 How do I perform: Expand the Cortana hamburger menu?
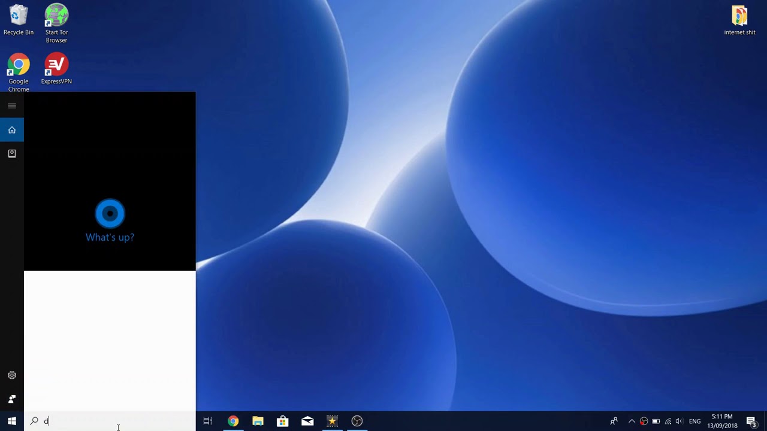(x=12, y=106)
